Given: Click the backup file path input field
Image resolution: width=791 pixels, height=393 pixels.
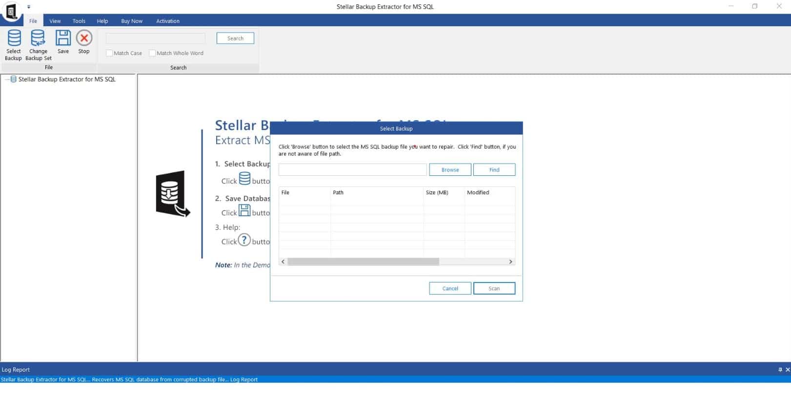Looking at the screenshot, I should (352, 169).
